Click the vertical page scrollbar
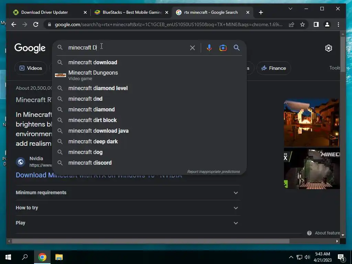This screenshot has width=352, height=264. point(343,54)
